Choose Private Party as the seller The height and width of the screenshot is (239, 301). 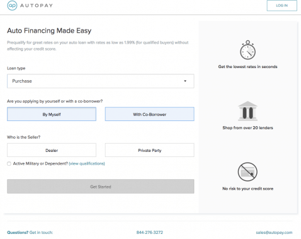click(x=150, y=150)
